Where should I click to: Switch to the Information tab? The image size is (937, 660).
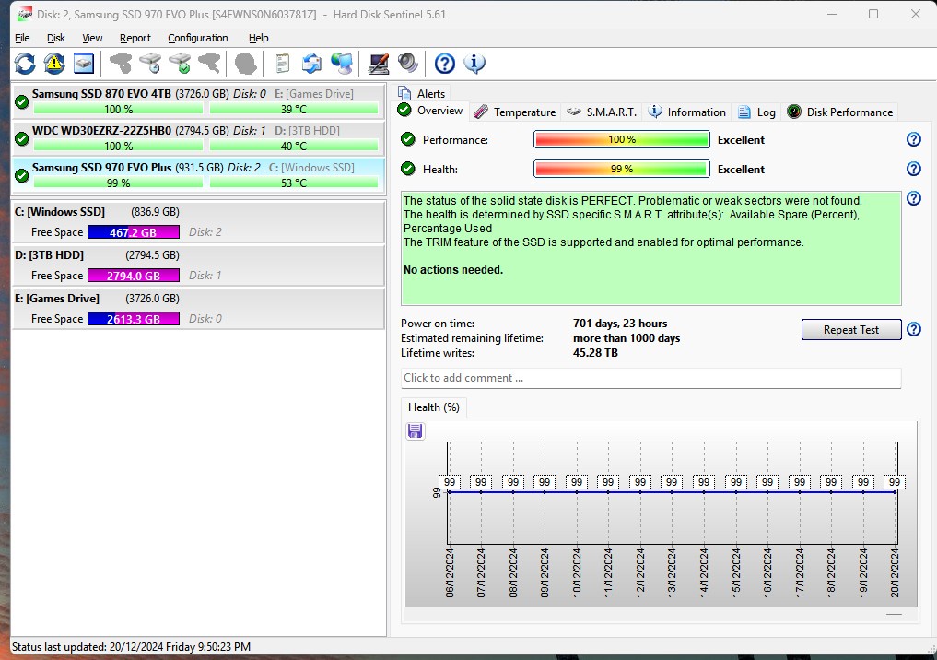pyautogui.click(x=687, y=112)
